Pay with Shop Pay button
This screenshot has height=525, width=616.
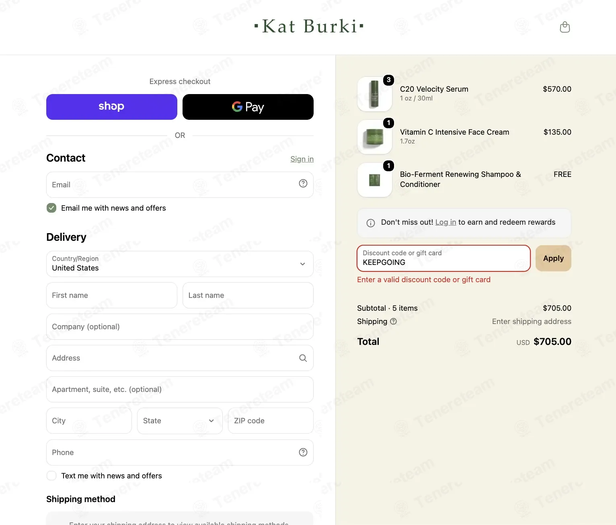click(x=112, y=107)
